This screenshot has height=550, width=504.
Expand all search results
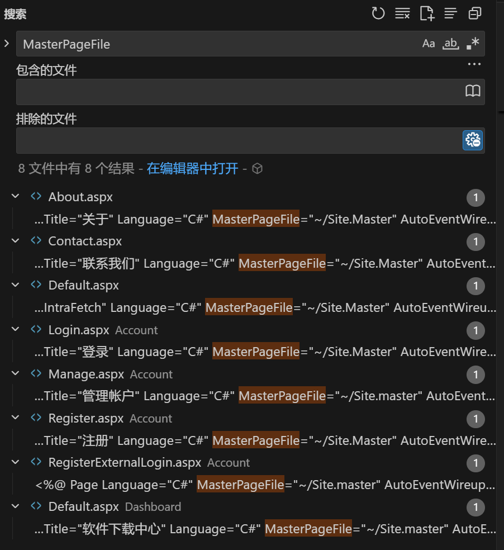click(450, 13)
